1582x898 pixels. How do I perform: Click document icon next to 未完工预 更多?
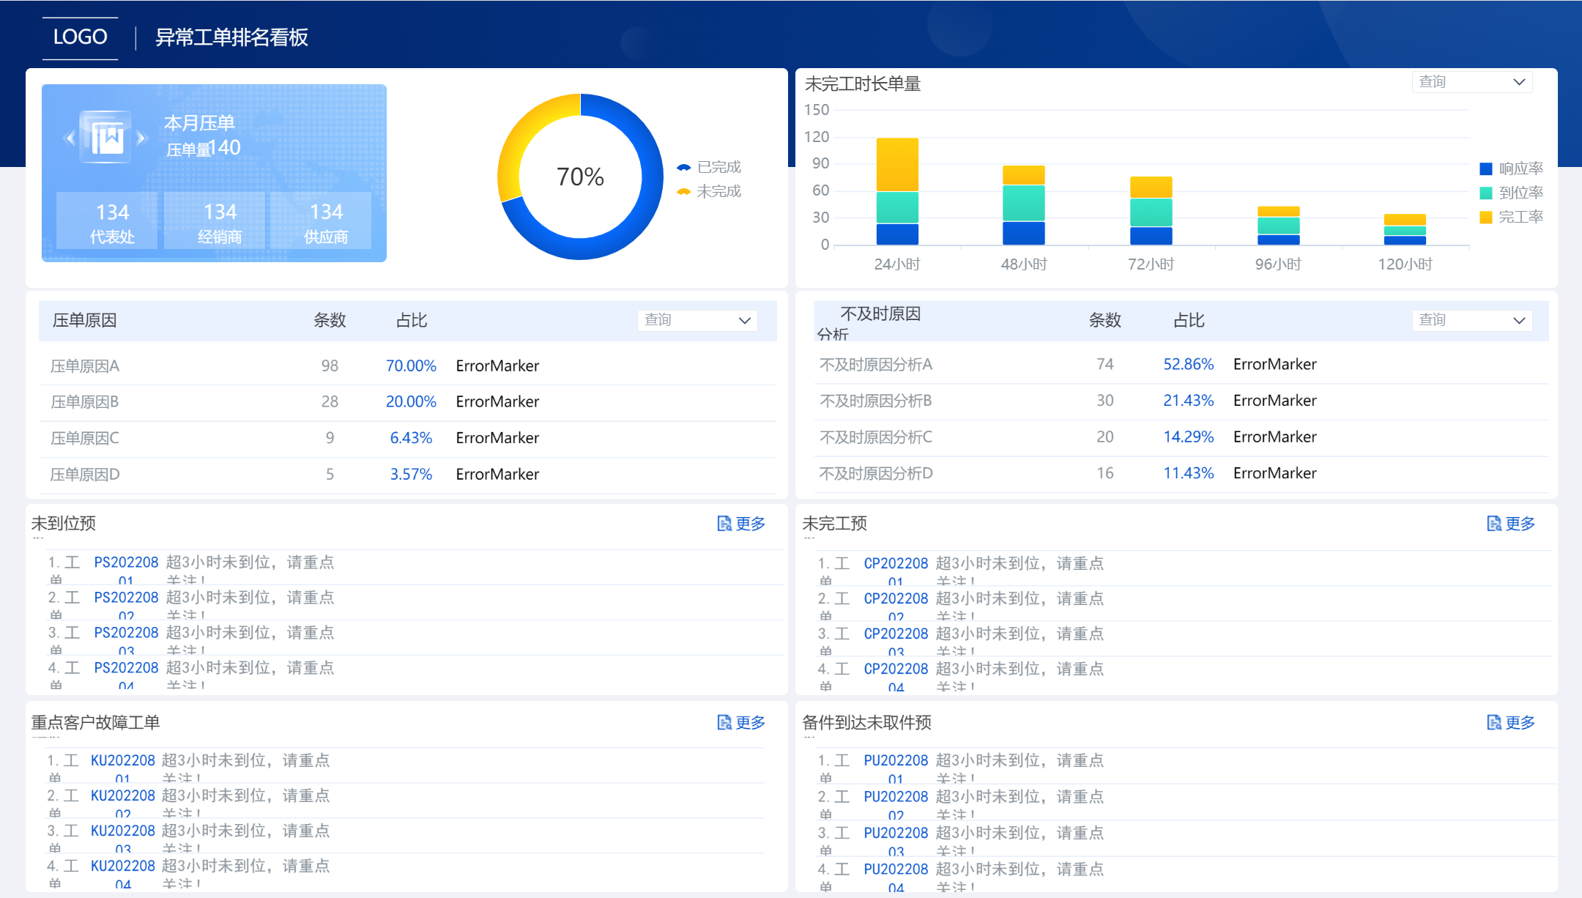[1493, 523]
